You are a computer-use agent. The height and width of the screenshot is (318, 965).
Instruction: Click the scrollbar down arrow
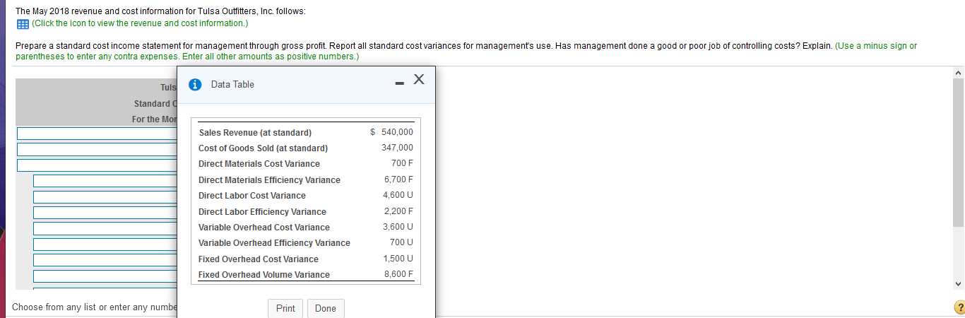[959, 284]
